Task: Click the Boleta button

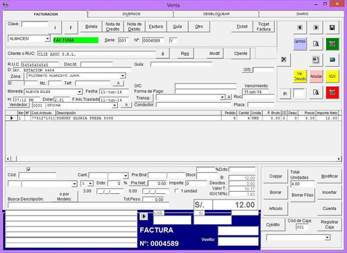Action: point(91,26)
